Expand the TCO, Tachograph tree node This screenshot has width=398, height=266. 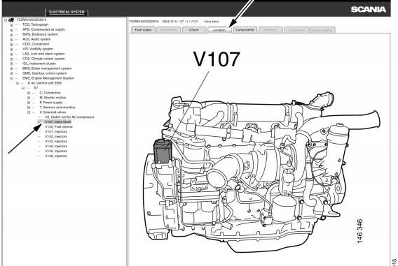11,24
